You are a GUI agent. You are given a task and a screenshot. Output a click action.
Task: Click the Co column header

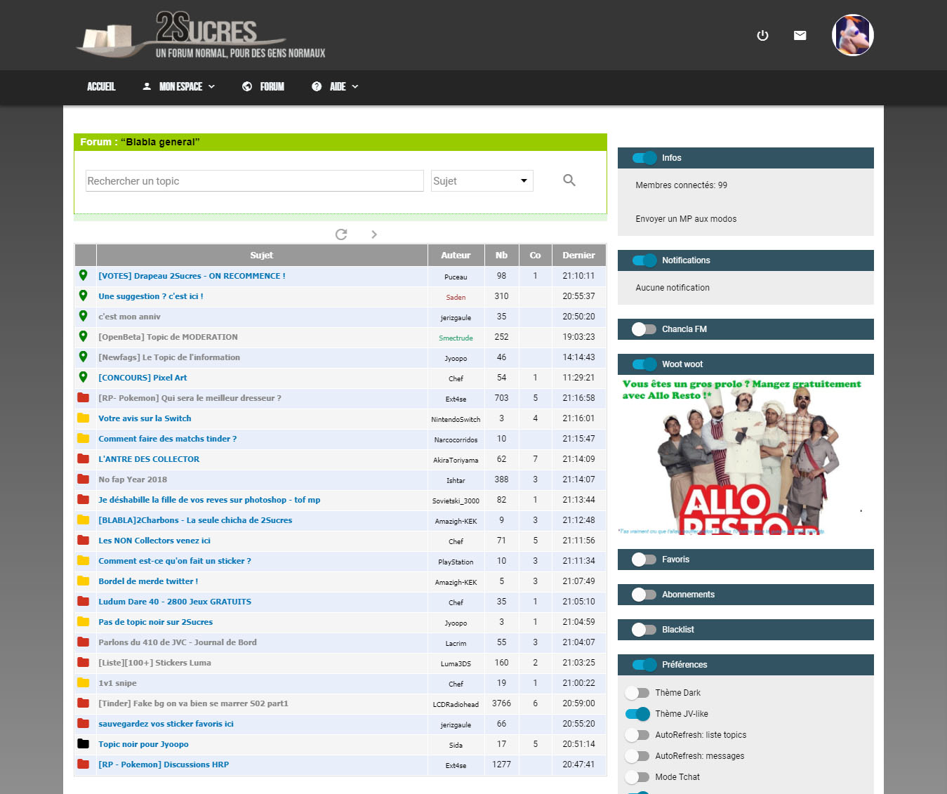[535, 256]
